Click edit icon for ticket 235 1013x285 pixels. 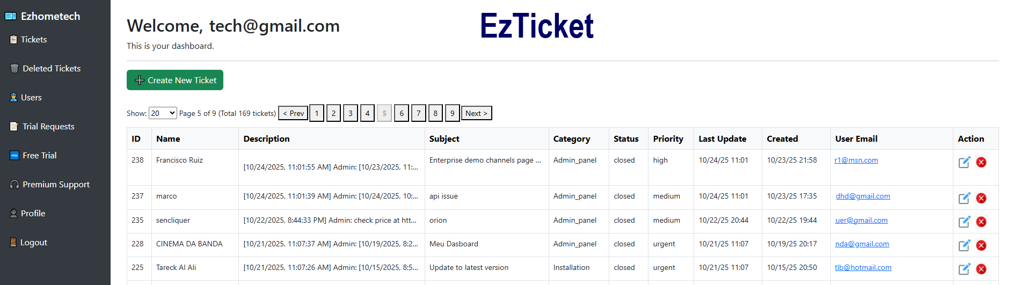[964, 222]
